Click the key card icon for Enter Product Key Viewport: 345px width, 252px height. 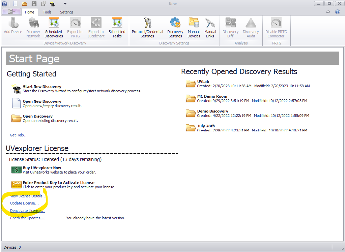tap(16, 185)
